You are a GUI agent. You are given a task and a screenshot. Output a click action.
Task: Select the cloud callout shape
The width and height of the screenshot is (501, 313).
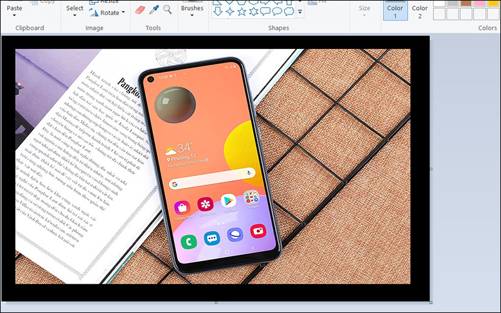[x=289, y=11]
